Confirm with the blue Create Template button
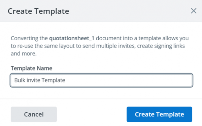 159,114
